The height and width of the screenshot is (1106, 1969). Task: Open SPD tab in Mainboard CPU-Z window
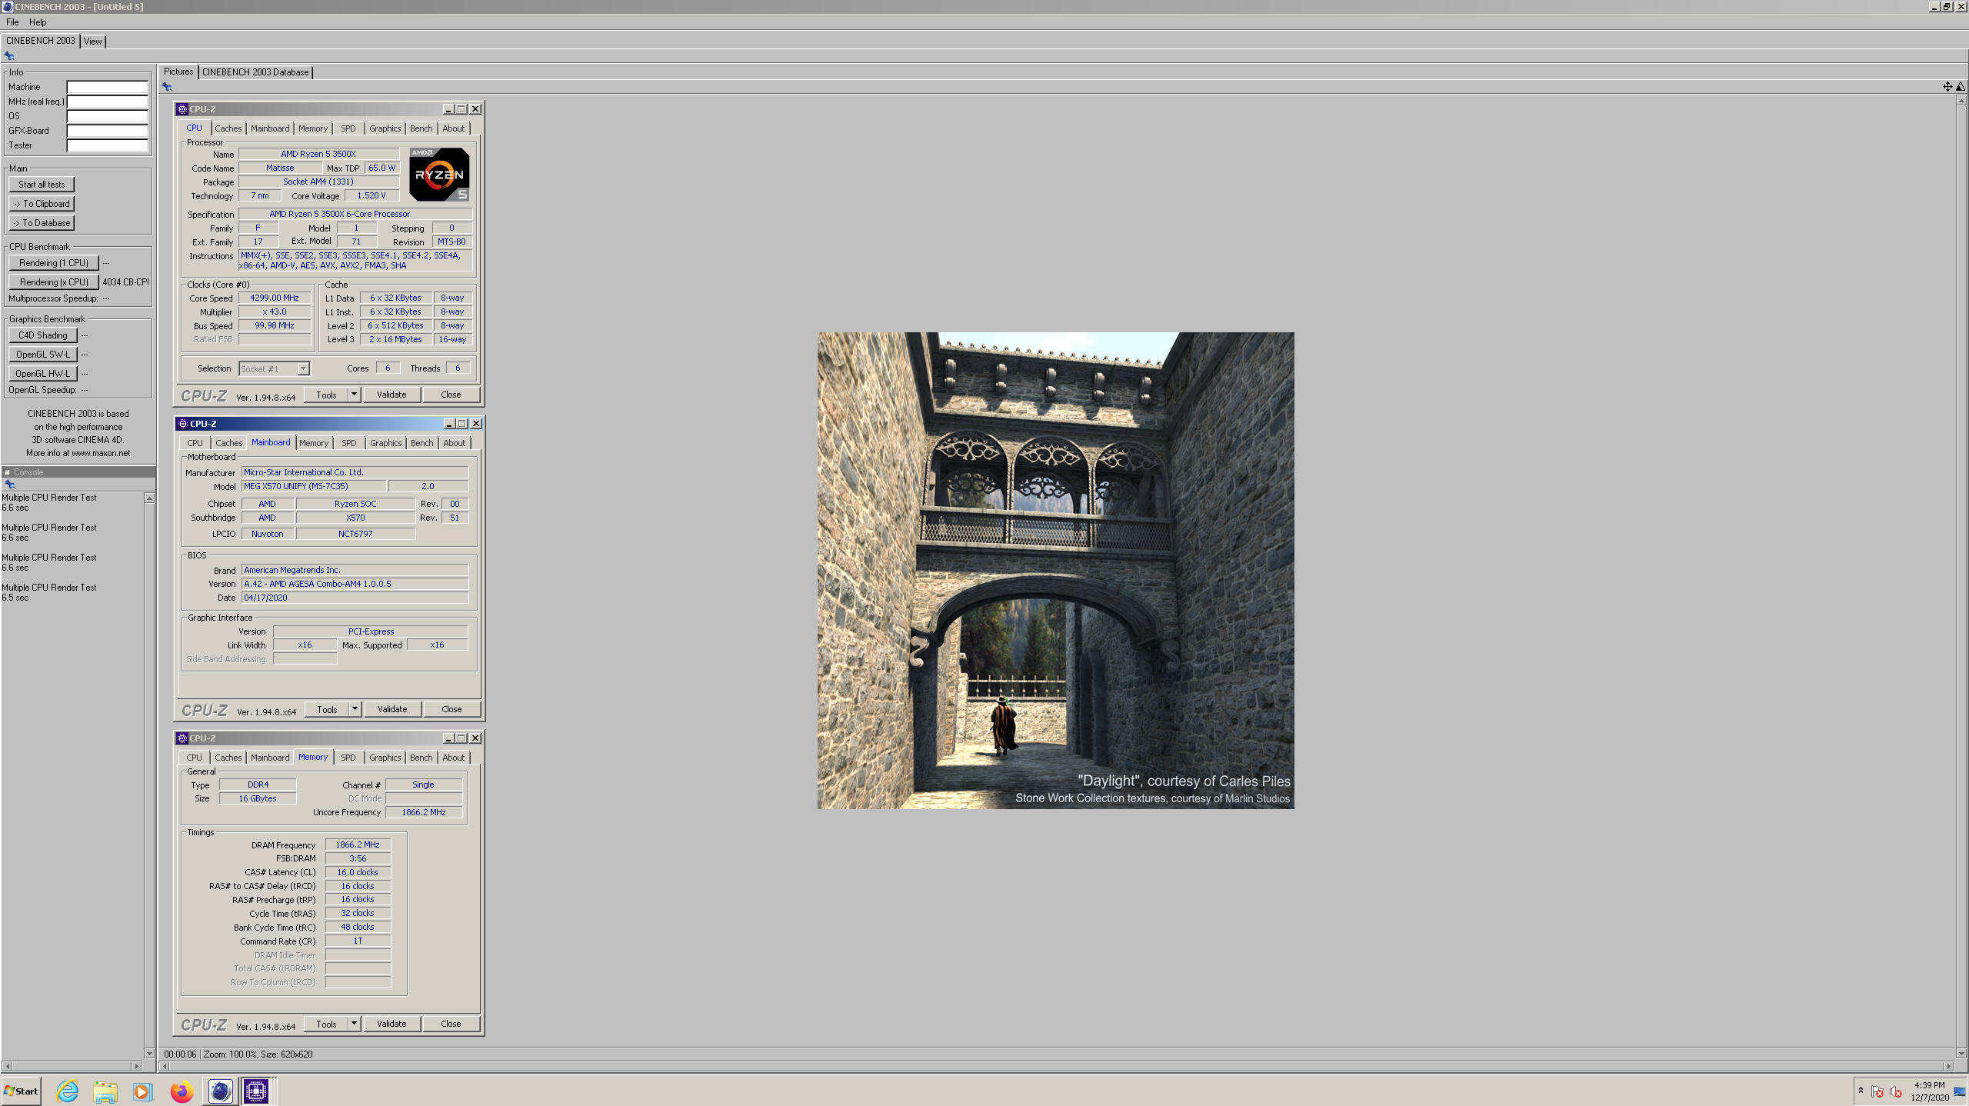pos(349,443)
